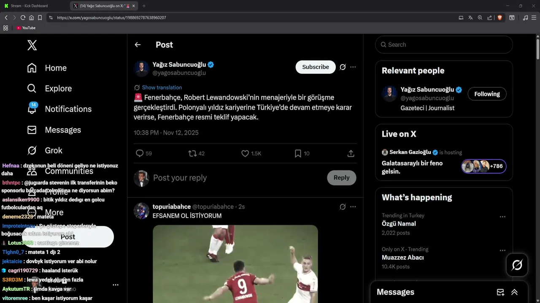Open site settings icon in address bar
This screenshot has height=303, width=540.
[51, 18]
